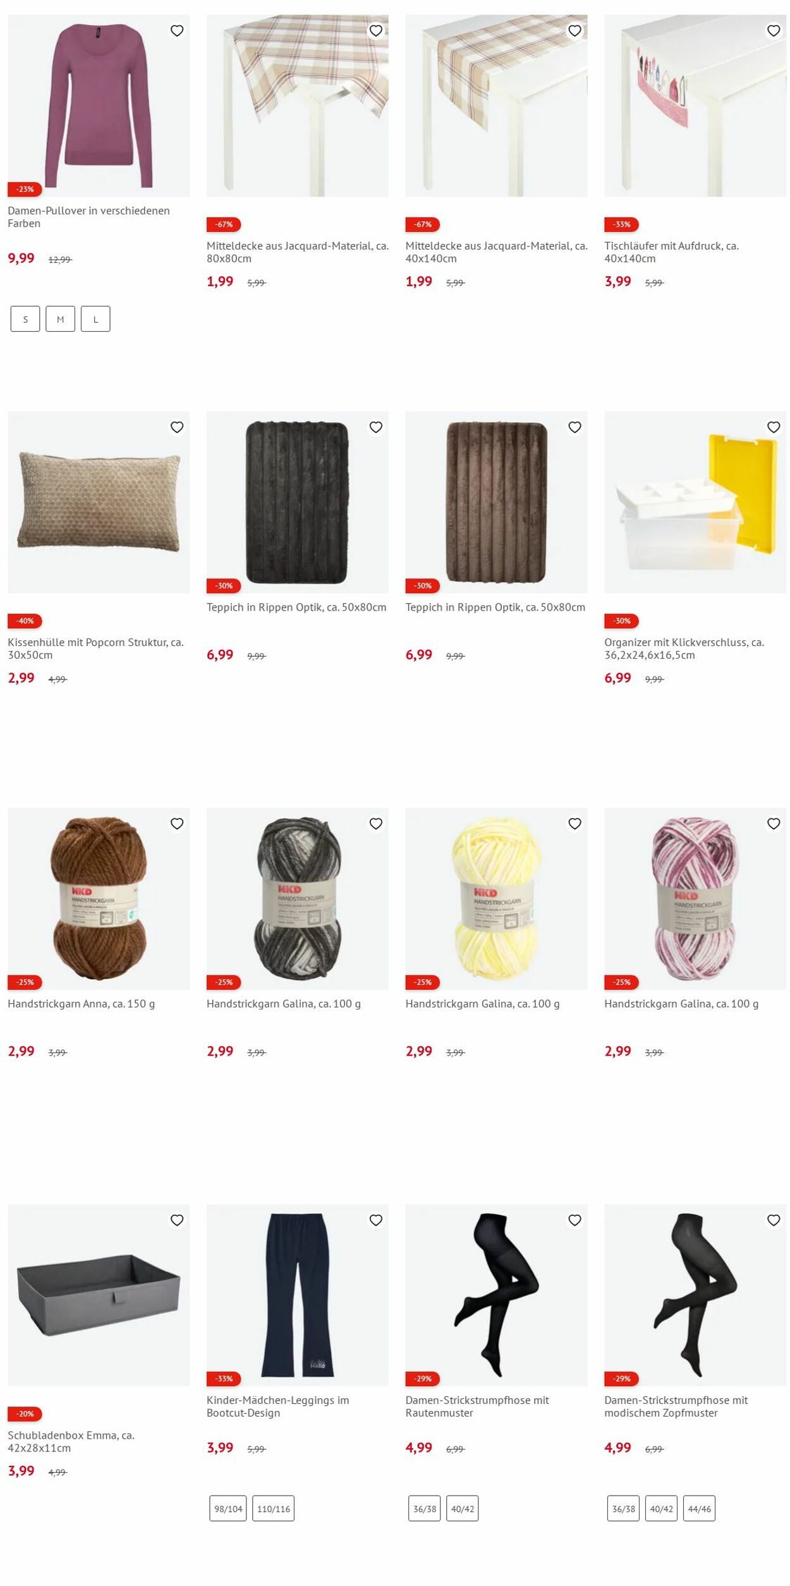Open Damen-Strickstrumpfhose mit Rautenmuster title link
This screenshot has width=790, height=1586.
[477, 1406]
